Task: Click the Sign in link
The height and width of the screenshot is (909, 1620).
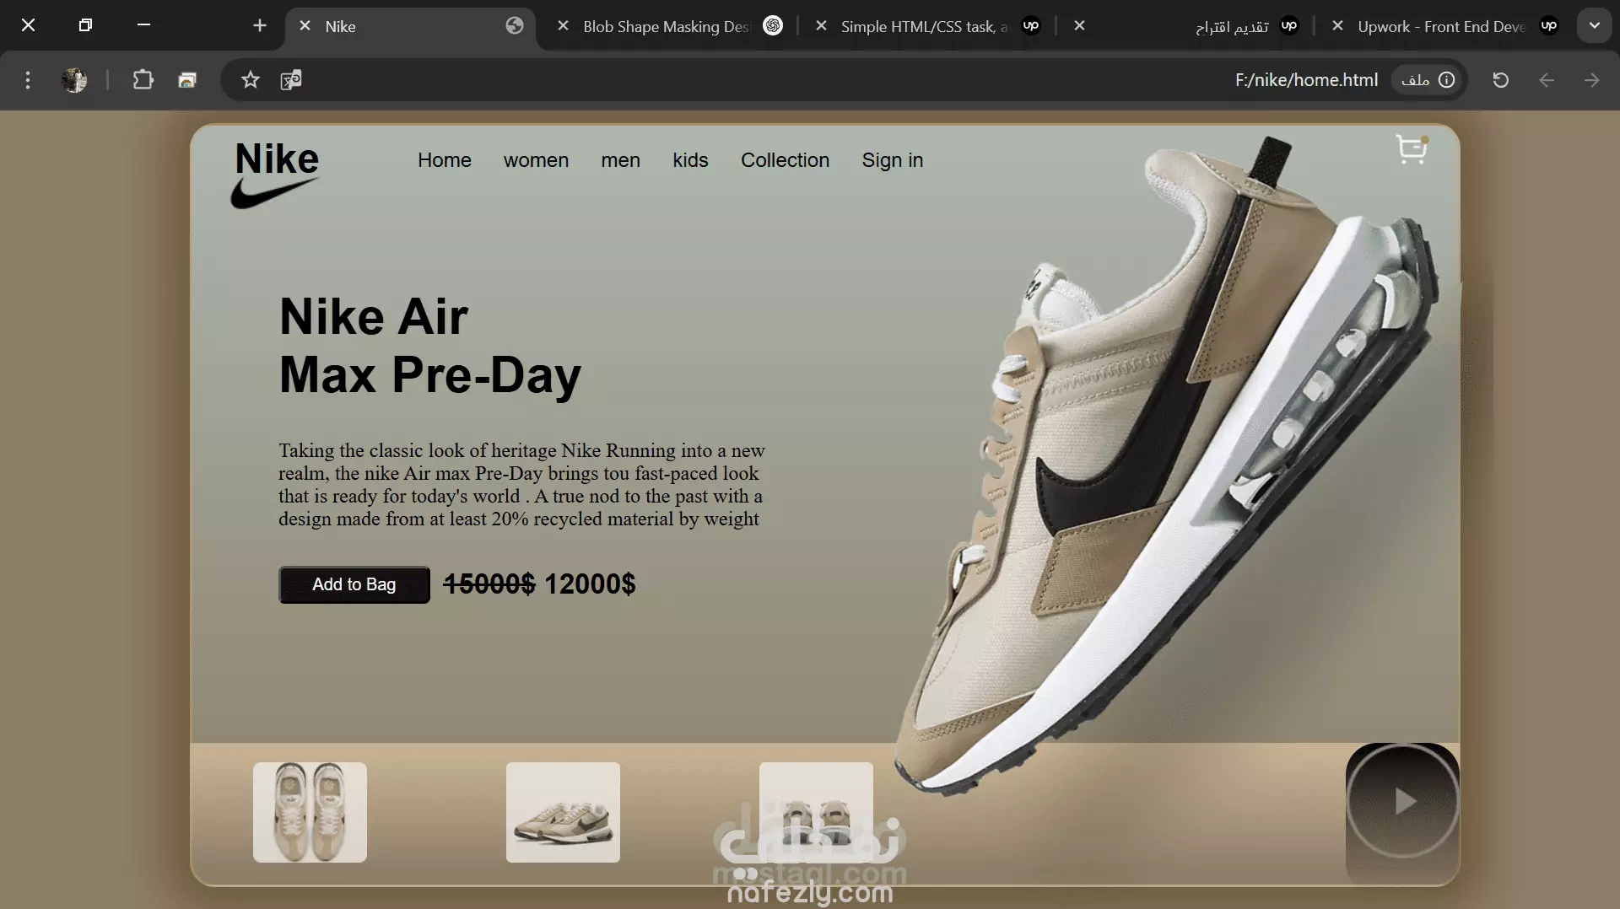Action: [893, 160]
